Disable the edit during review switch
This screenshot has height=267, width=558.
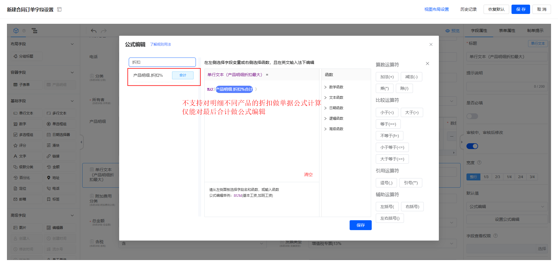(x=472, y=146)
